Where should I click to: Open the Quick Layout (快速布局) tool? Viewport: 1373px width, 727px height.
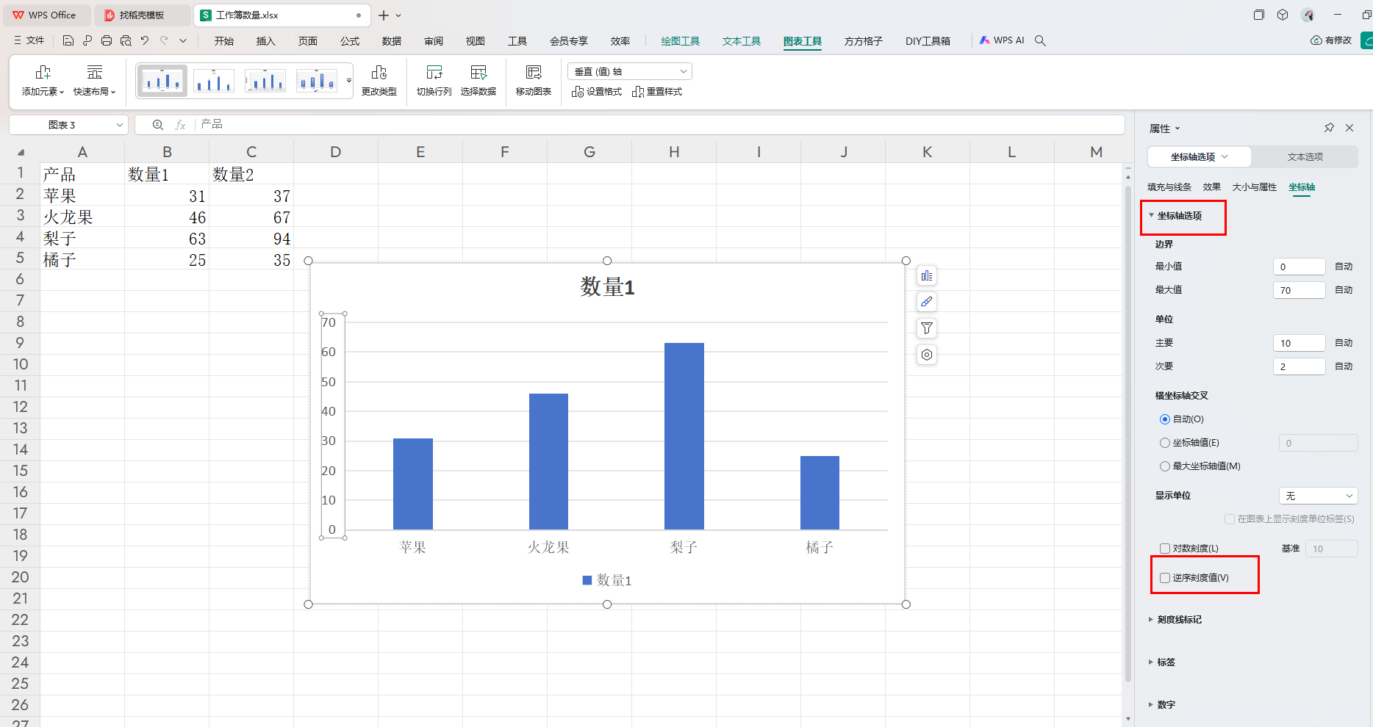click(95, 81)
